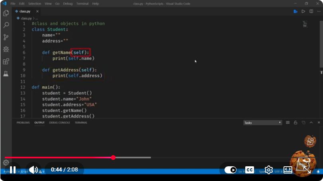Viewport: 323px width, 181px height.
Task: Open the Search view in activity bar
Action: [x=6, y=25]
